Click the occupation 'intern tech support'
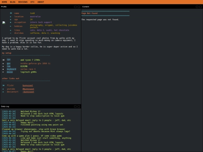The width and height of the screenshot is (203, 152). click(x=41, y=22)
